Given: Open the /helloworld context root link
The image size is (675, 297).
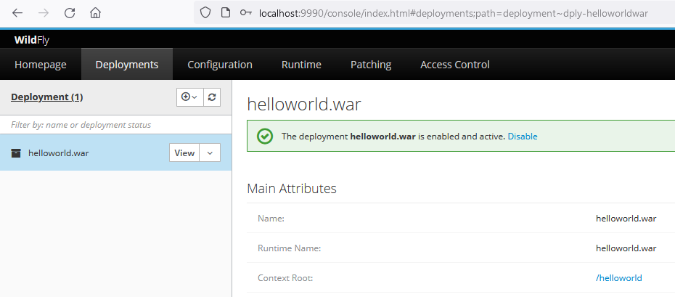Looking at the screenshot, I should click(x=618, y=278).
